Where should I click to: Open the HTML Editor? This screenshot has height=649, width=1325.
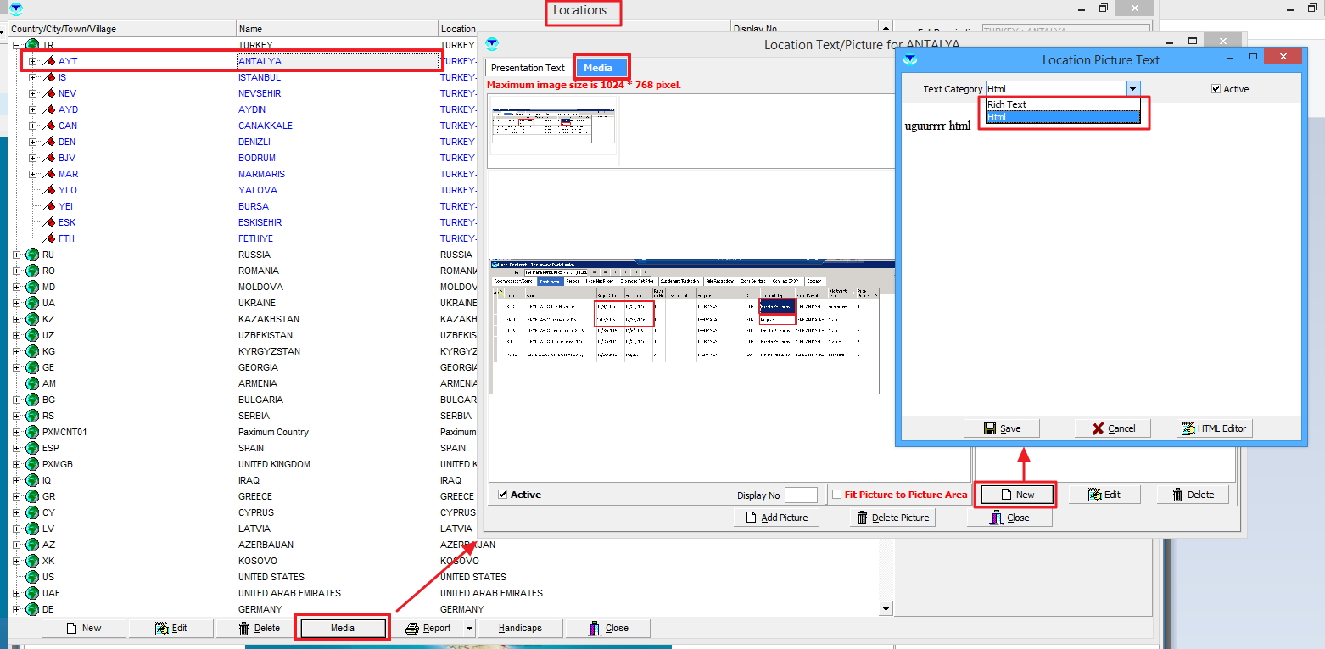click(x=1215, y=428)
